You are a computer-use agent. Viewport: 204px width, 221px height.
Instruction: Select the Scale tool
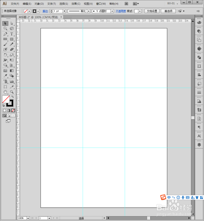click(12, 55)
